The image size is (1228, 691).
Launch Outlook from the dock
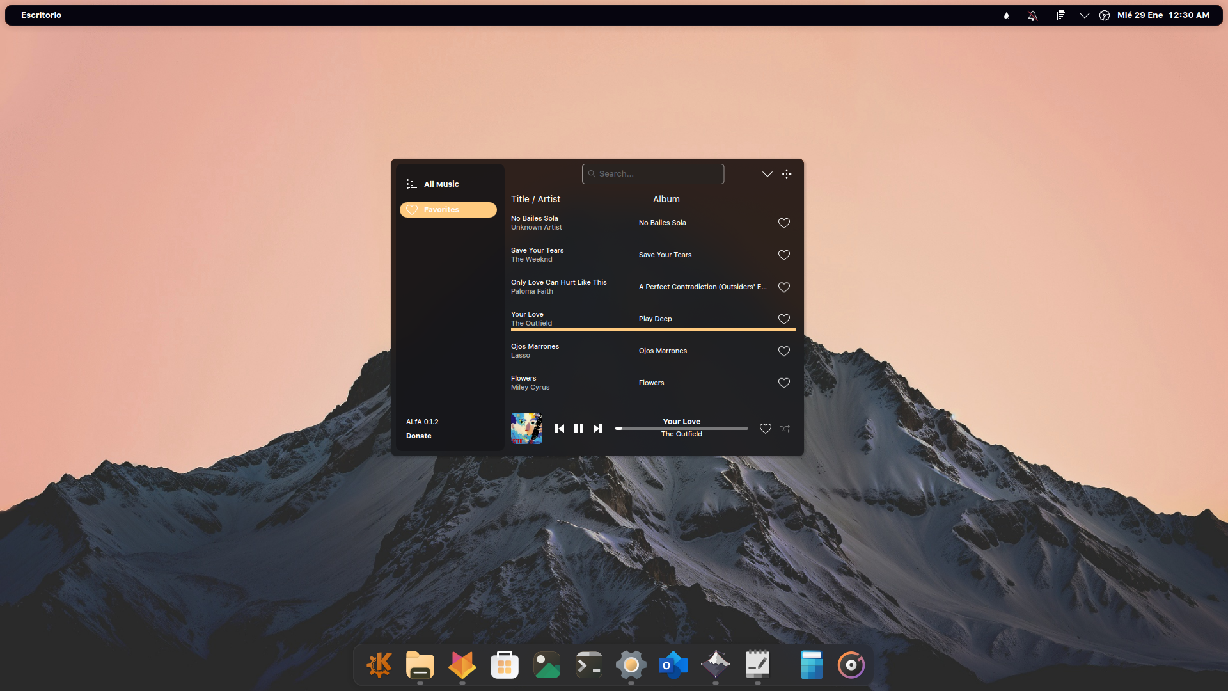[x=673, y=665]
